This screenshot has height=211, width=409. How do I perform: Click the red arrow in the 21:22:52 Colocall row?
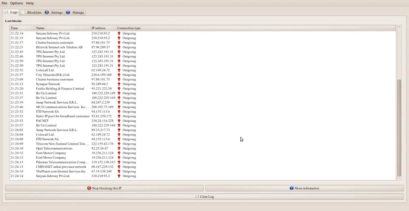(x=119, y=70)
